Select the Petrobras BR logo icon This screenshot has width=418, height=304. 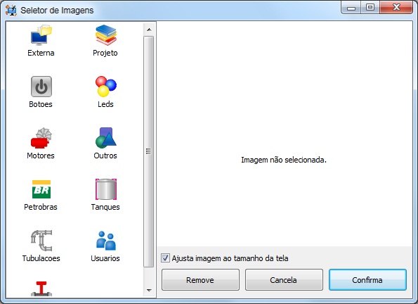(41, 189)
